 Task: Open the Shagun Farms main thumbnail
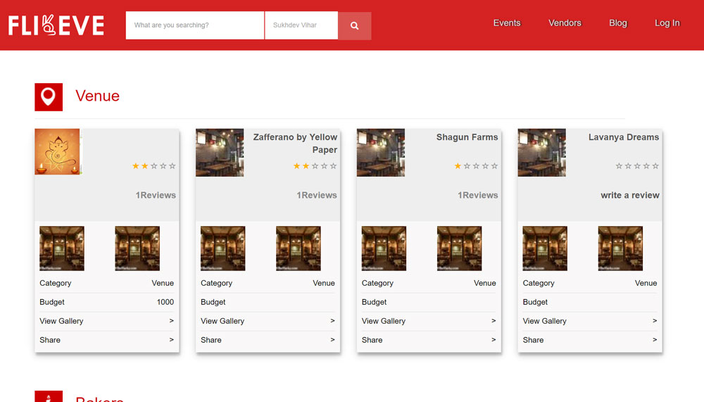tap(381, 152)
